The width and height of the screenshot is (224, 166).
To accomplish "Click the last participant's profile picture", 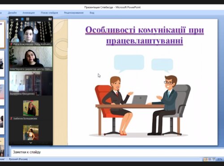I will click(31, 133).
